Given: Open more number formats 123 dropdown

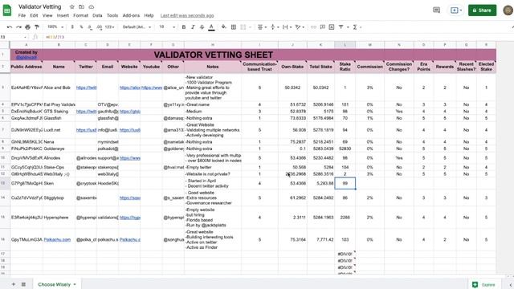Looking at the screenshot, I should (x=109, y=26).
